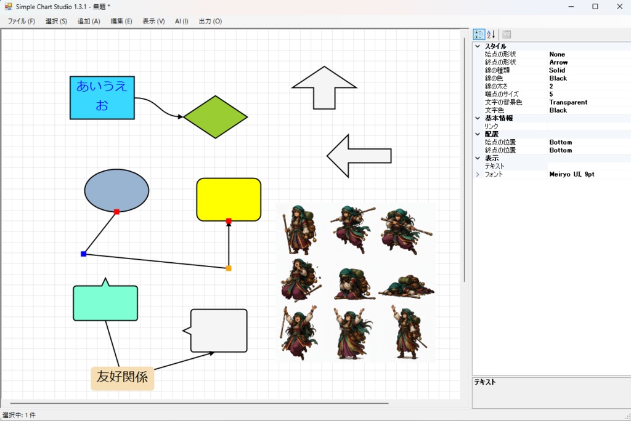Open the ファイル (F) menu
This screenshot has height=421, width=631.
click(x=22, y=22)
